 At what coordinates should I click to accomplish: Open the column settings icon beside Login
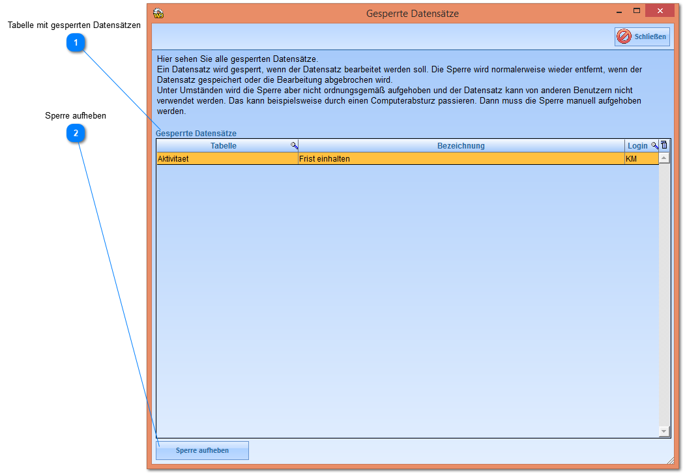[x=664, y=145]
